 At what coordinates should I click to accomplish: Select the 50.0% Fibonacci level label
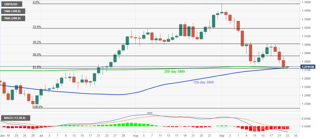(x=37, y=54)
